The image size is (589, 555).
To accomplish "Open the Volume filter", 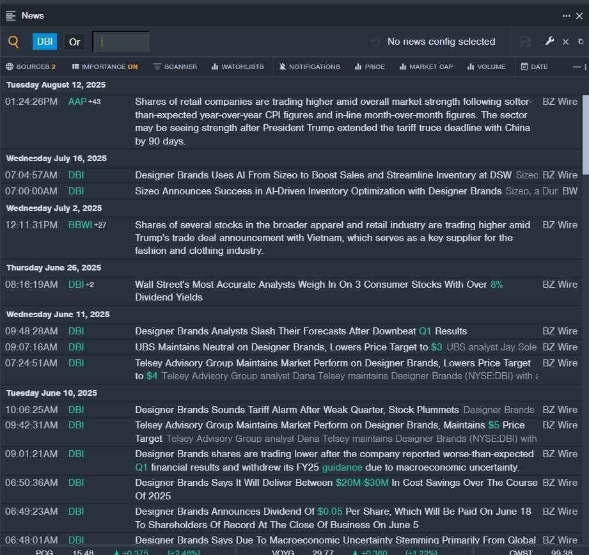I will 487,67.
